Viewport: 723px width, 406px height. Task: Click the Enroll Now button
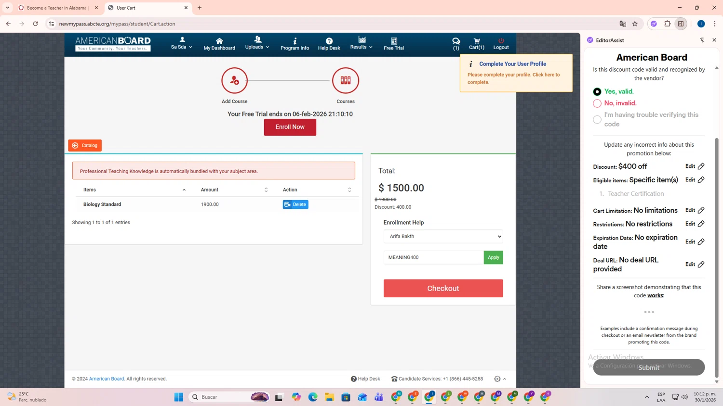click(290, 127)
